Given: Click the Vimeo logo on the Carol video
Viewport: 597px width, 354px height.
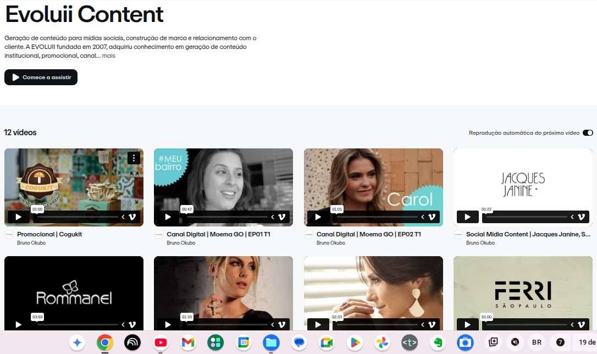Looking at the screenshot, I should (432, 217).
